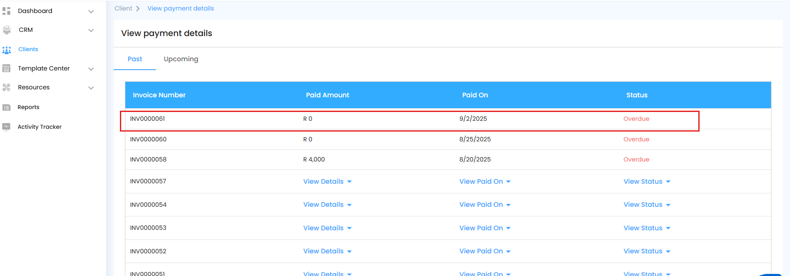Image resolution: width=790 pixels, height=276 pixels.
Task: Go to the Clients section
Action: click(28, 49)
